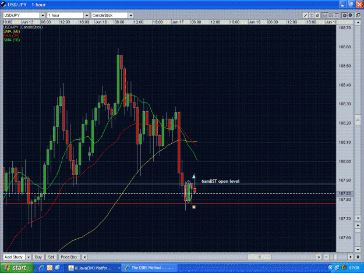Click the Jun 17 date label

(178, 22)
